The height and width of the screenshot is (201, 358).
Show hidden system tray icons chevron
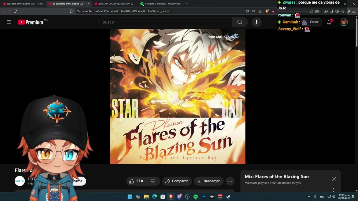point(309,197)
